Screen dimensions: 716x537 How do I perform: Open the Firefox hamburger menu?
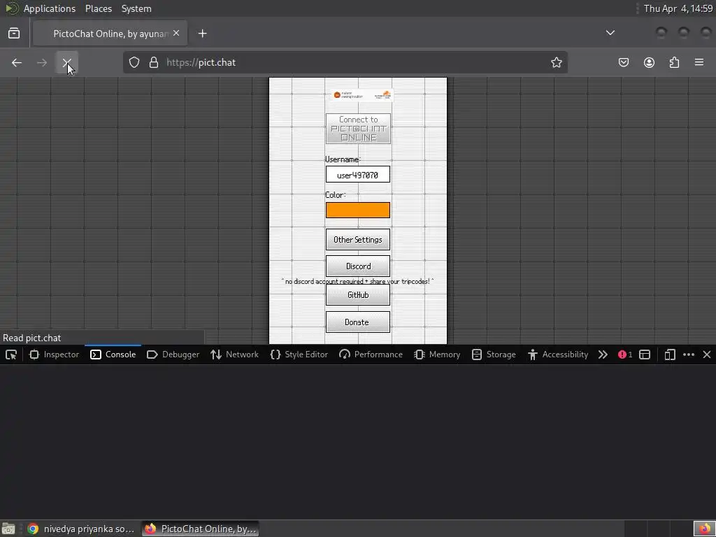(x=699, y=62)
